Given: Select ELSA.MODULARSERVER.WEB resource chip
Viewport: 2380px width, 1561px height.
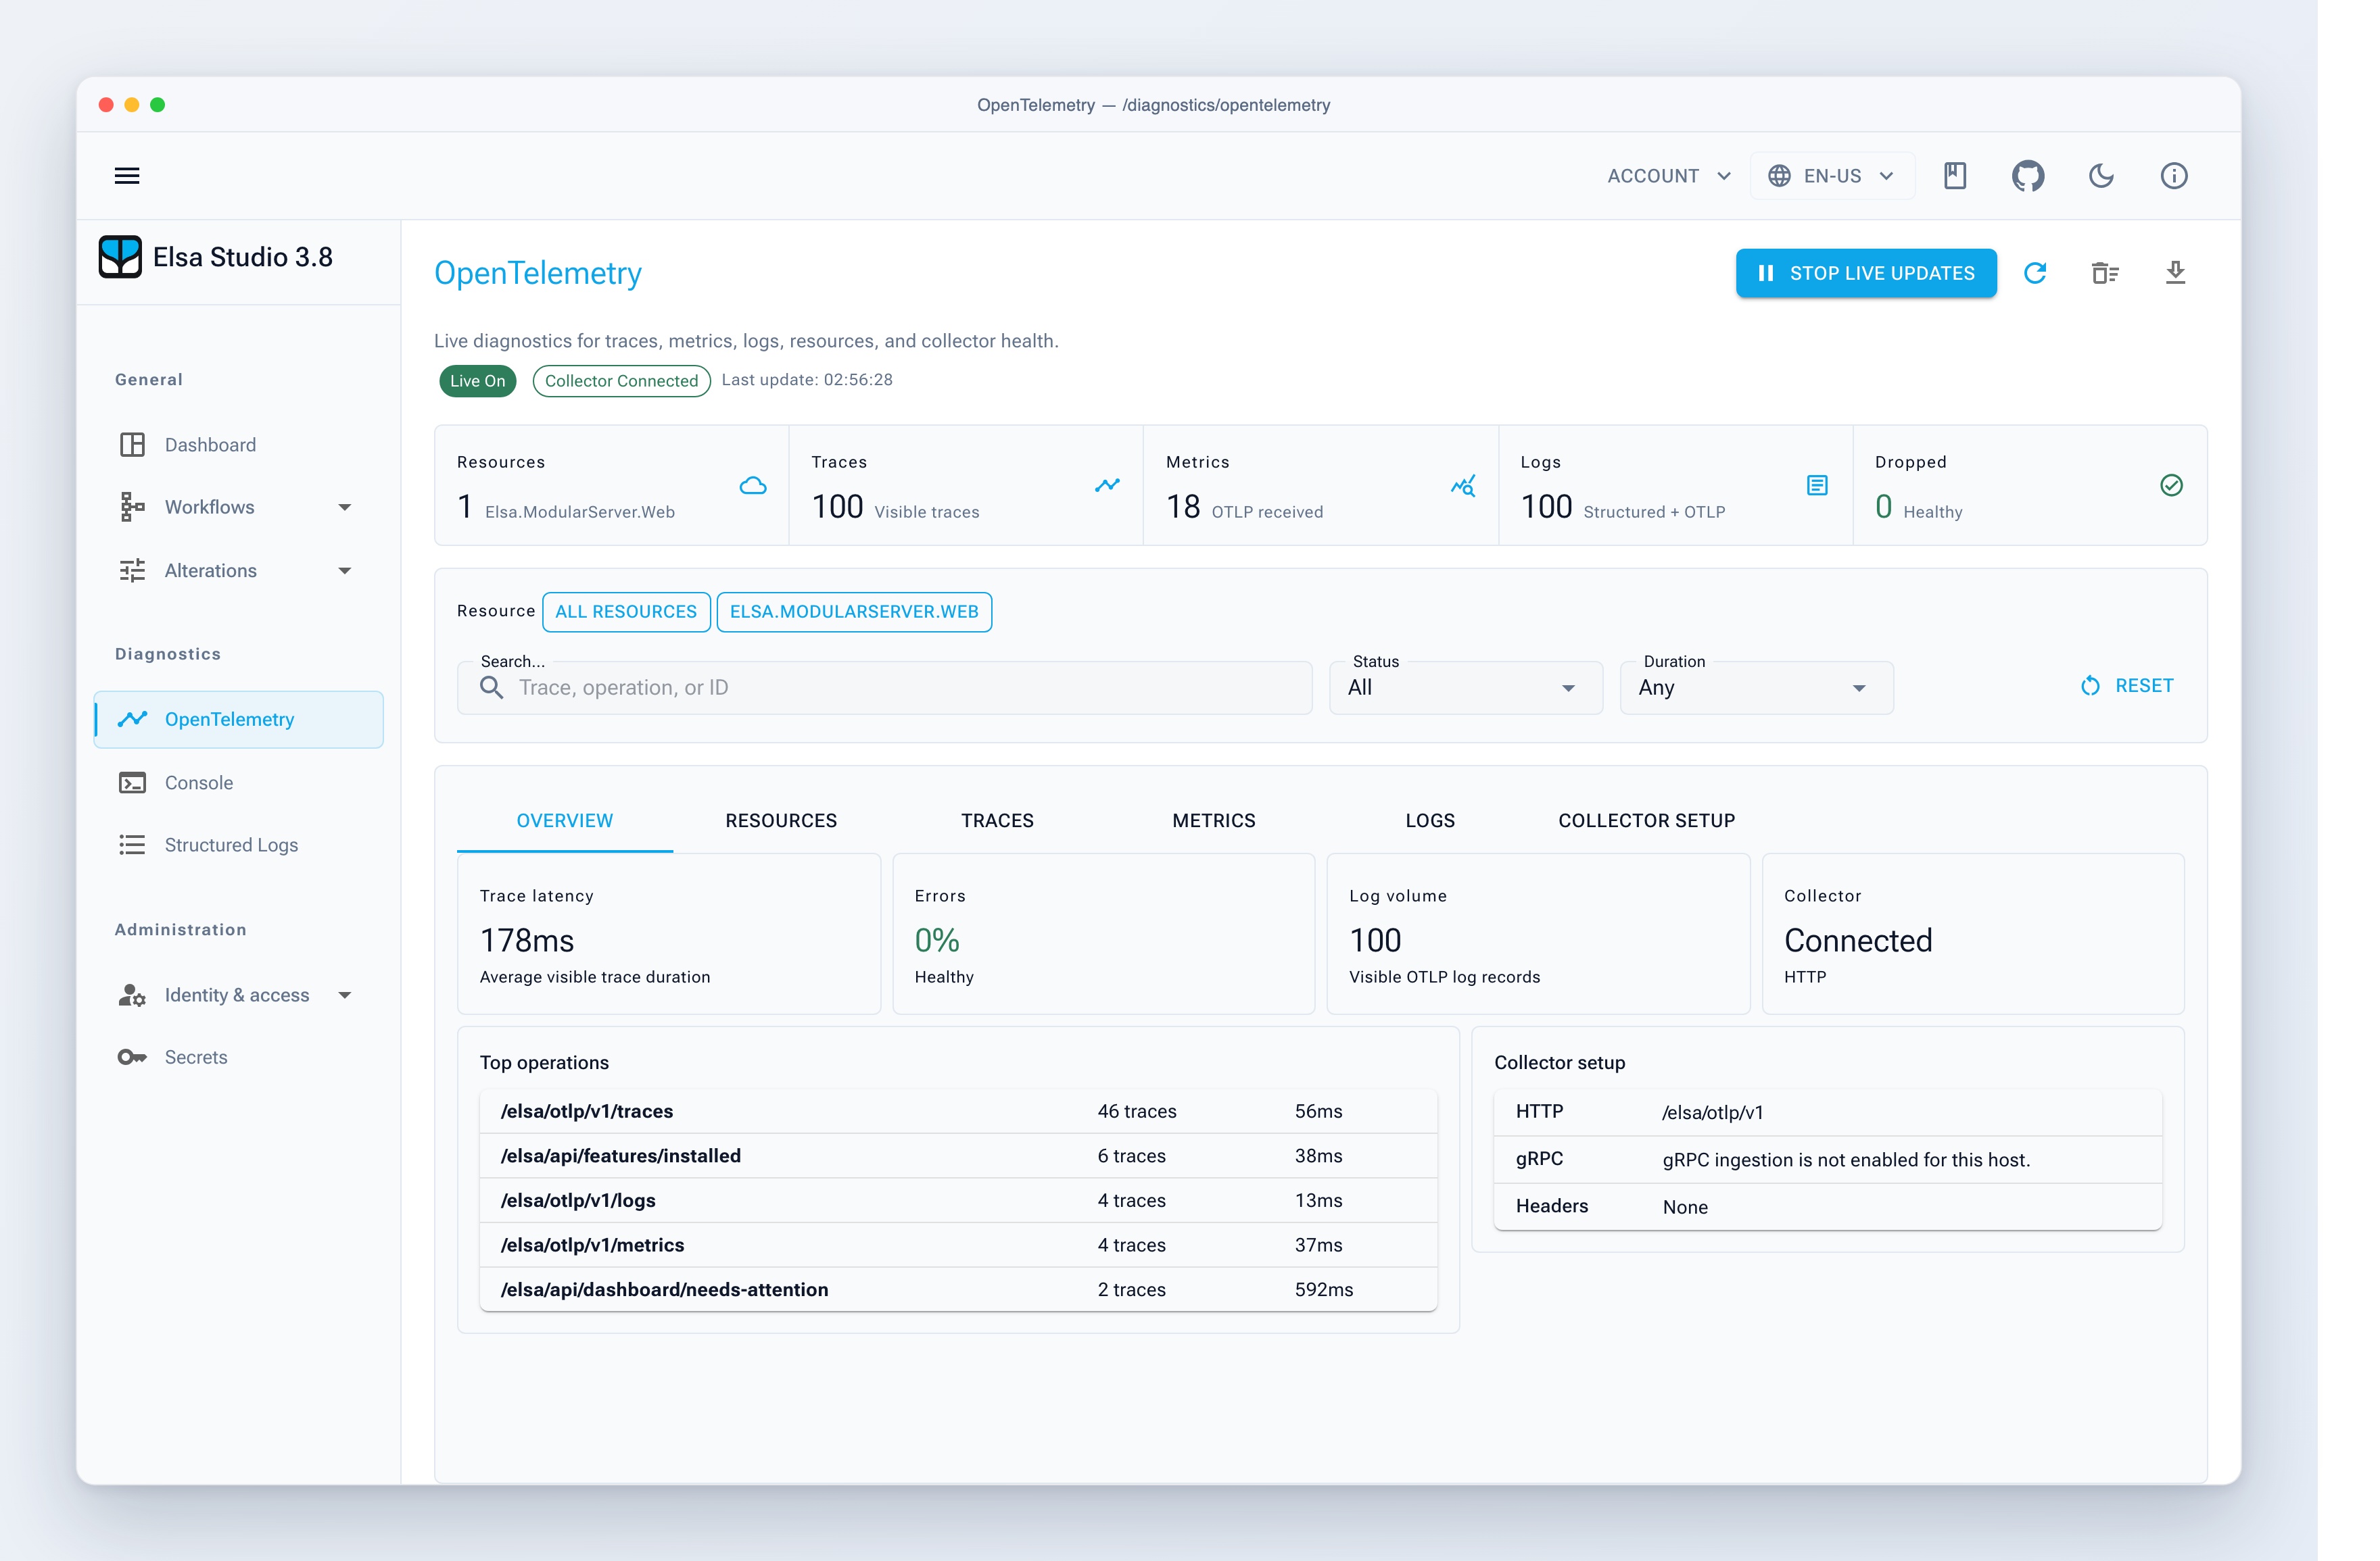Looking at the screenshot, I should (x=854, y=612).
